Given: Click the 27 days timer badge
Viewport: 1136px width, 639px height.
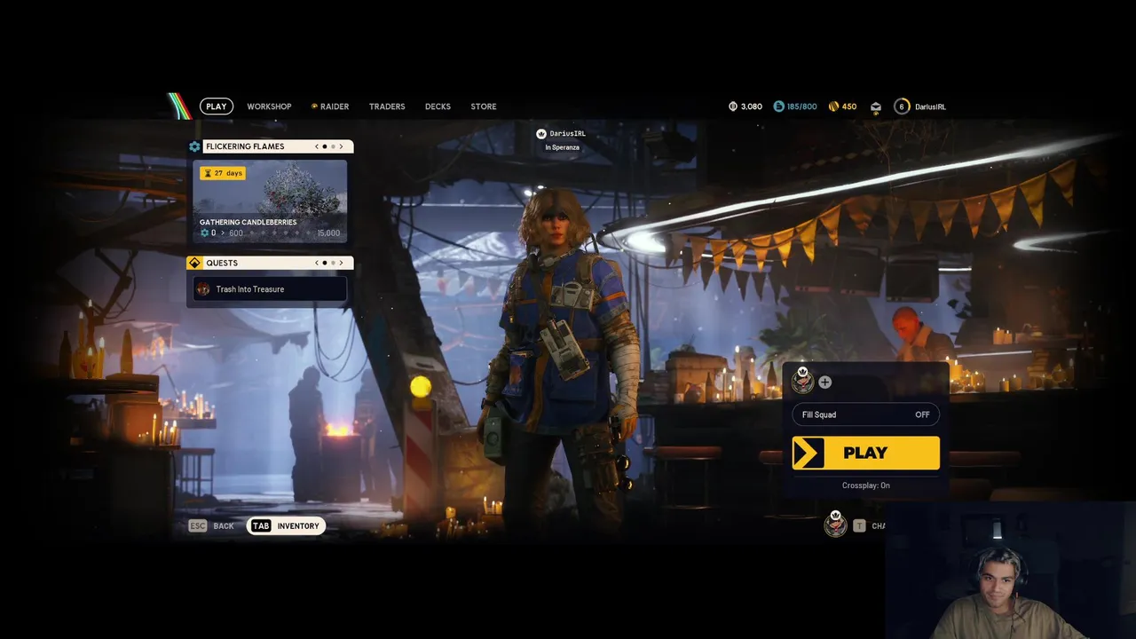Looking at the screenshot, I should [223, 173].
